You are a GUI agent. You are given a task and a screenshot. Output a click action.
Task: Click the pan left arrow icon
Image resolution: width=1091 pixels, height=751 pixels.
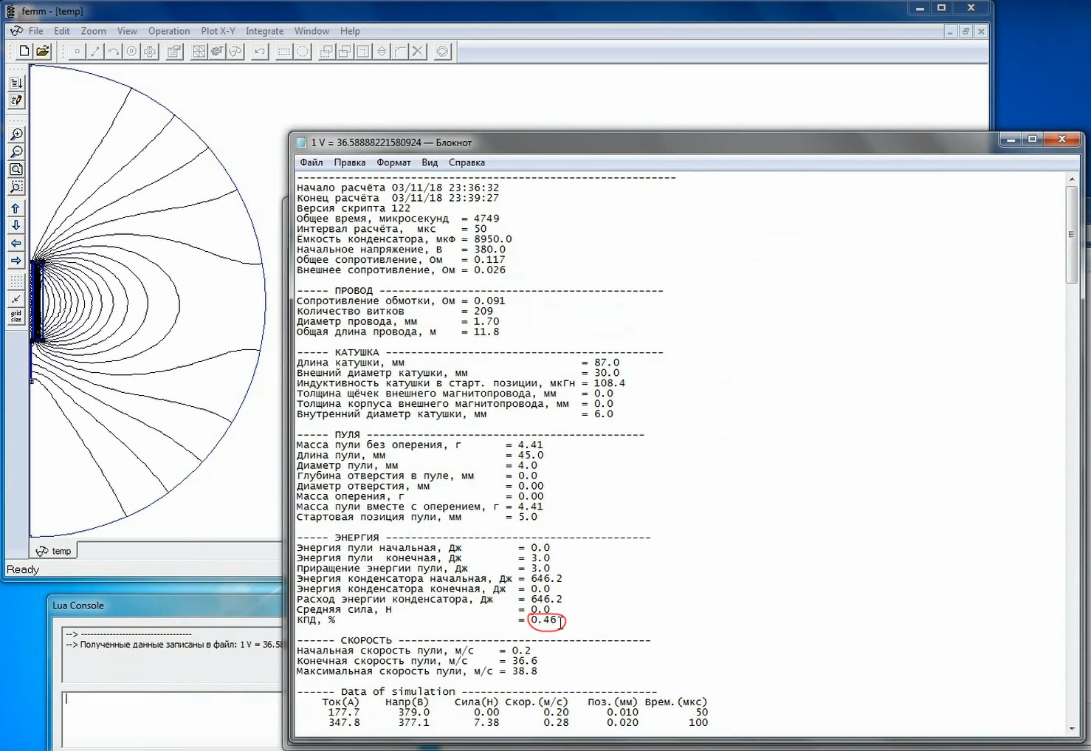pos(16,243)
